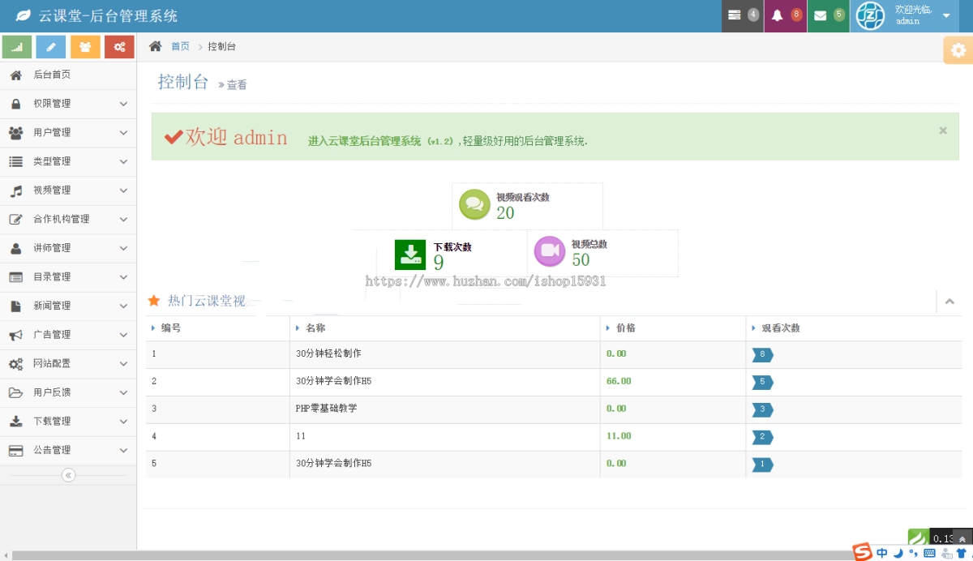This screenshot has width=973, height=561.
Task: Open the 新闻管理 sidebar menu
Action: click(68, 306)
